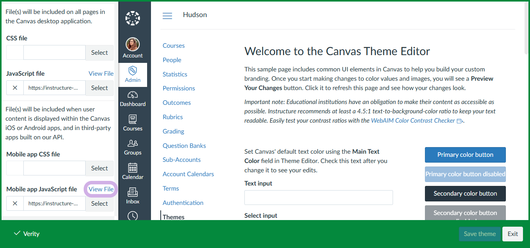
Task: View the Mobile app JavaScript file
Action: pos(101,189)
